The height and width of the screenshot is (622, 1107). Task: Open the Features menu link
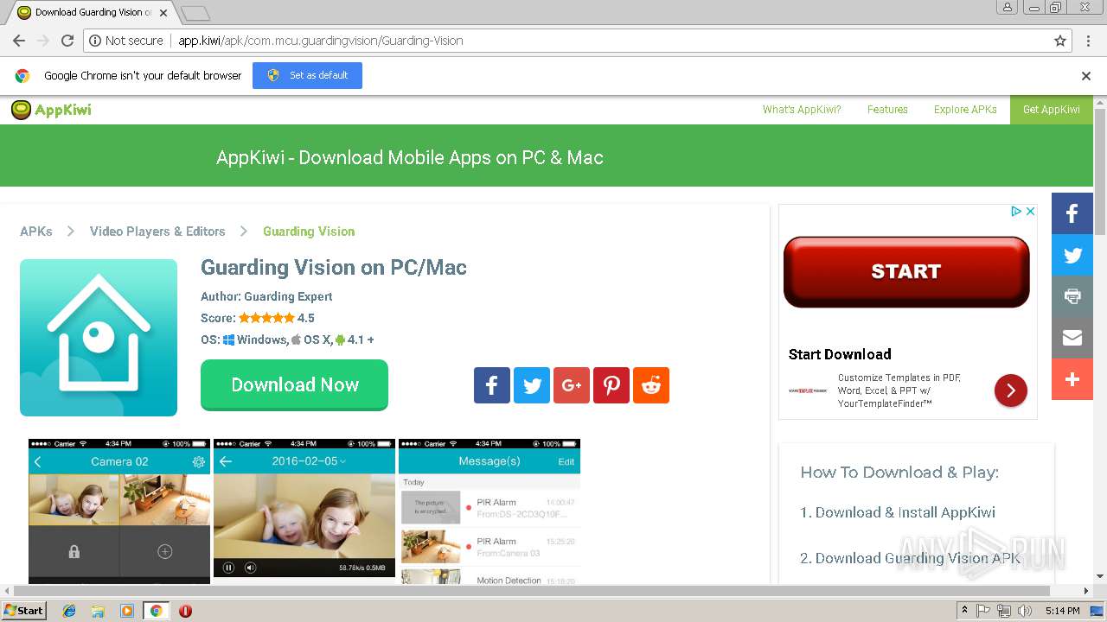[x=887, y=110]
